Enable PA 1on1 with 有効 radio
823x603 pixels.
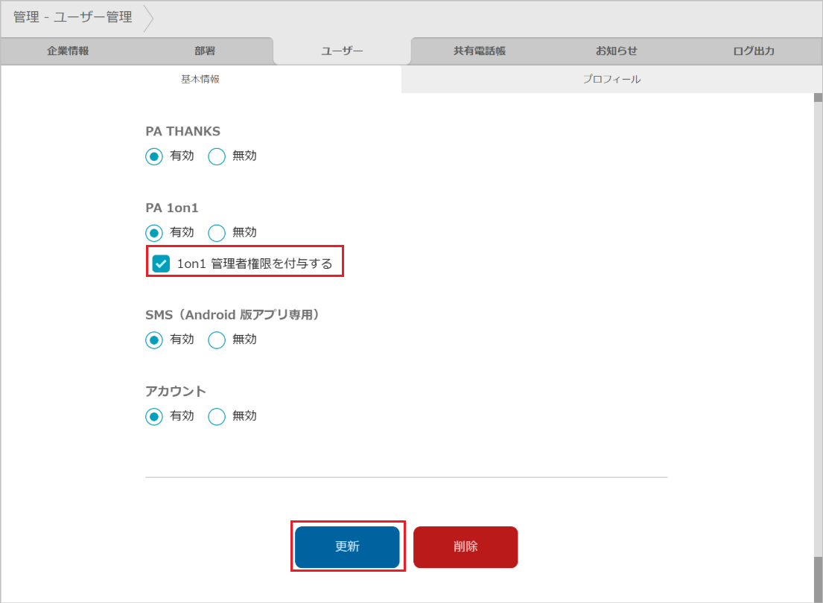(153, 233)
